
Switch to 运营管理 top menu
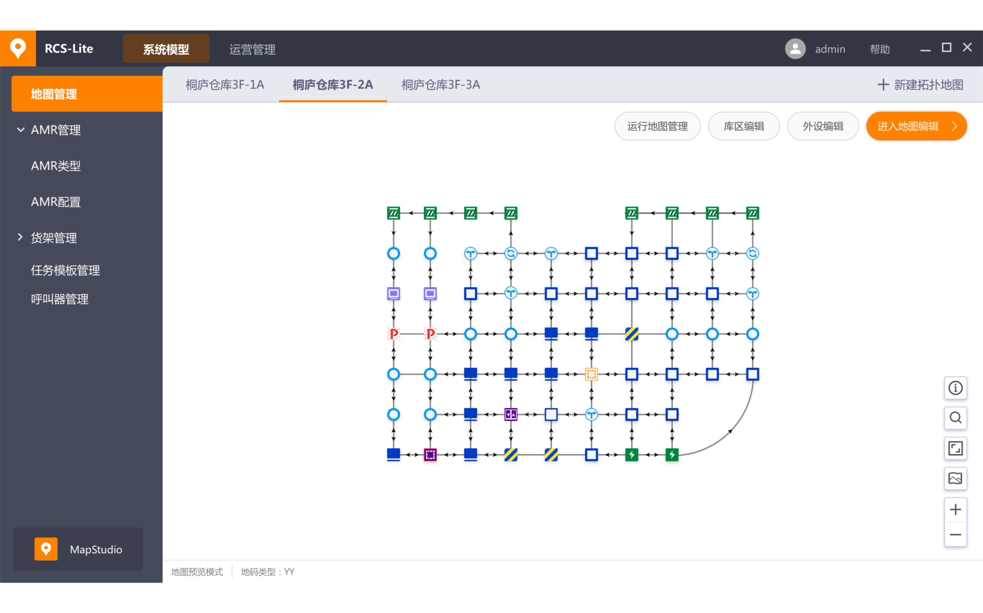[x=252, y=49]
